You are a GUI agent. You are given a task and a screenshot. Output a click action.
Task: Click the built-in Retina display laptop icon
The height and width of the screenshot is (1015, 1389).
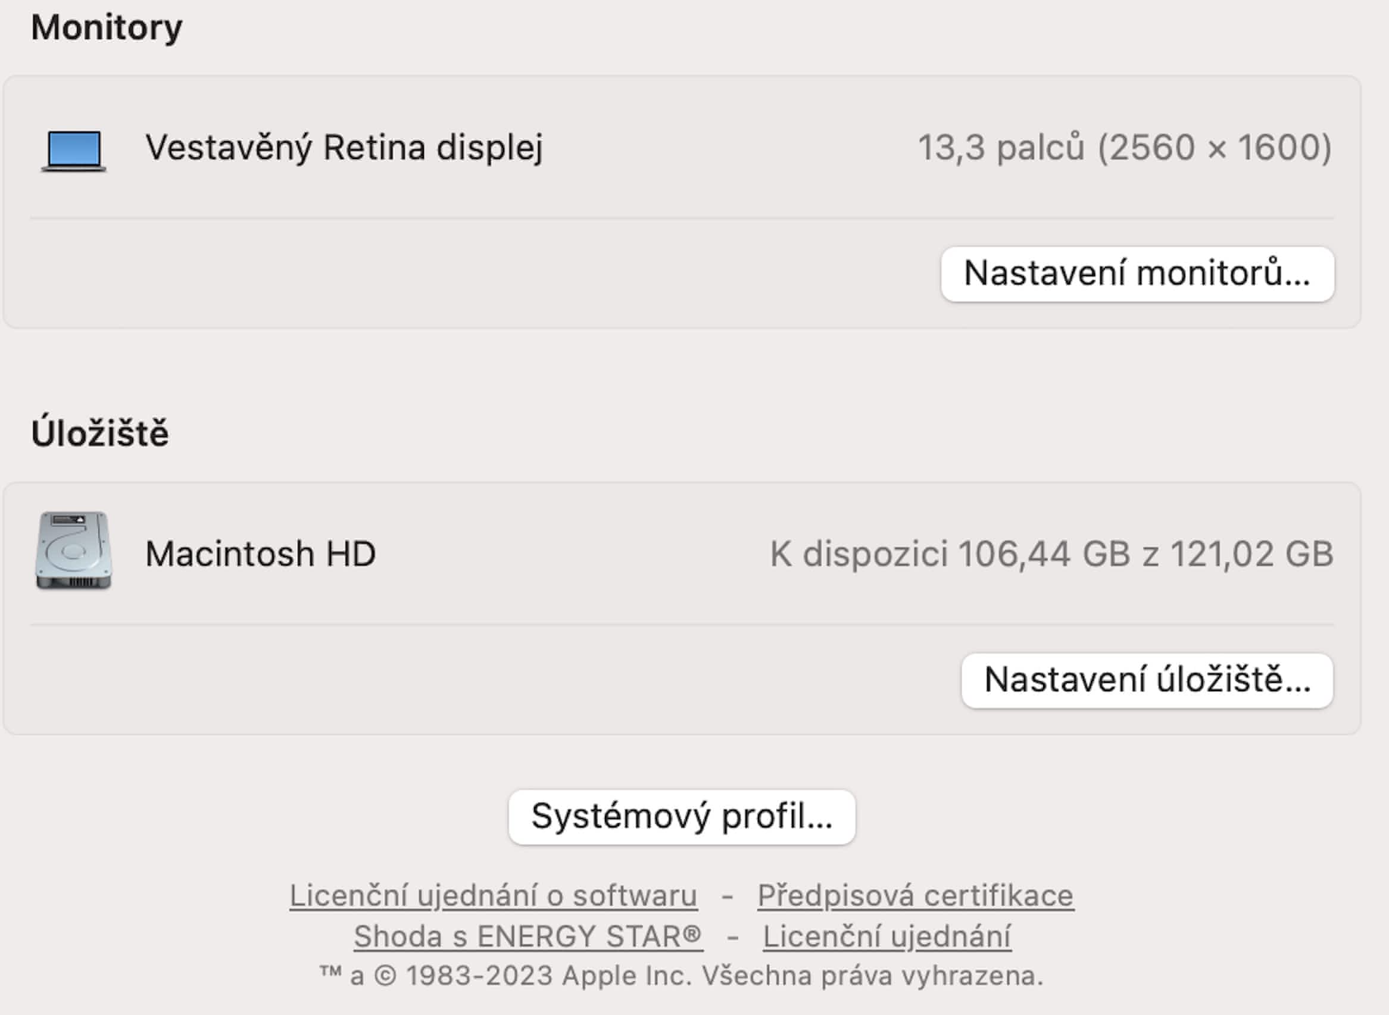74,149
